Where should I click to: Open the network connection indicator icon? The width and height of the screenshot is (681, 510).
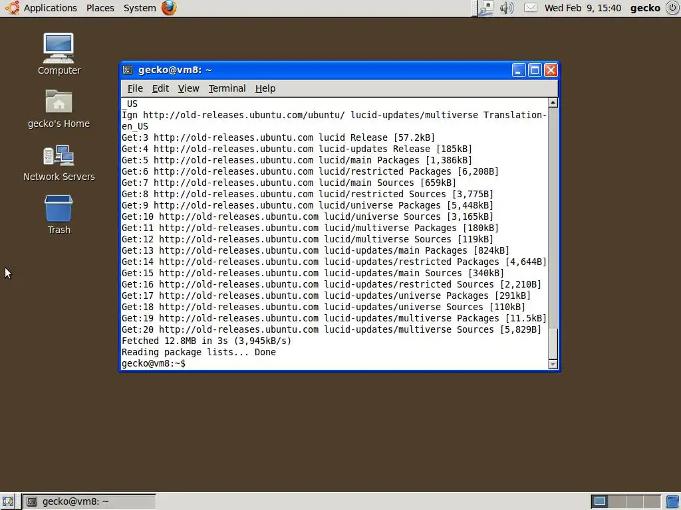(x=486, y=8)
